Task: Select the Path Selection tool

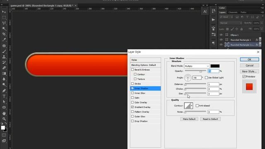Action: (4, 102)
